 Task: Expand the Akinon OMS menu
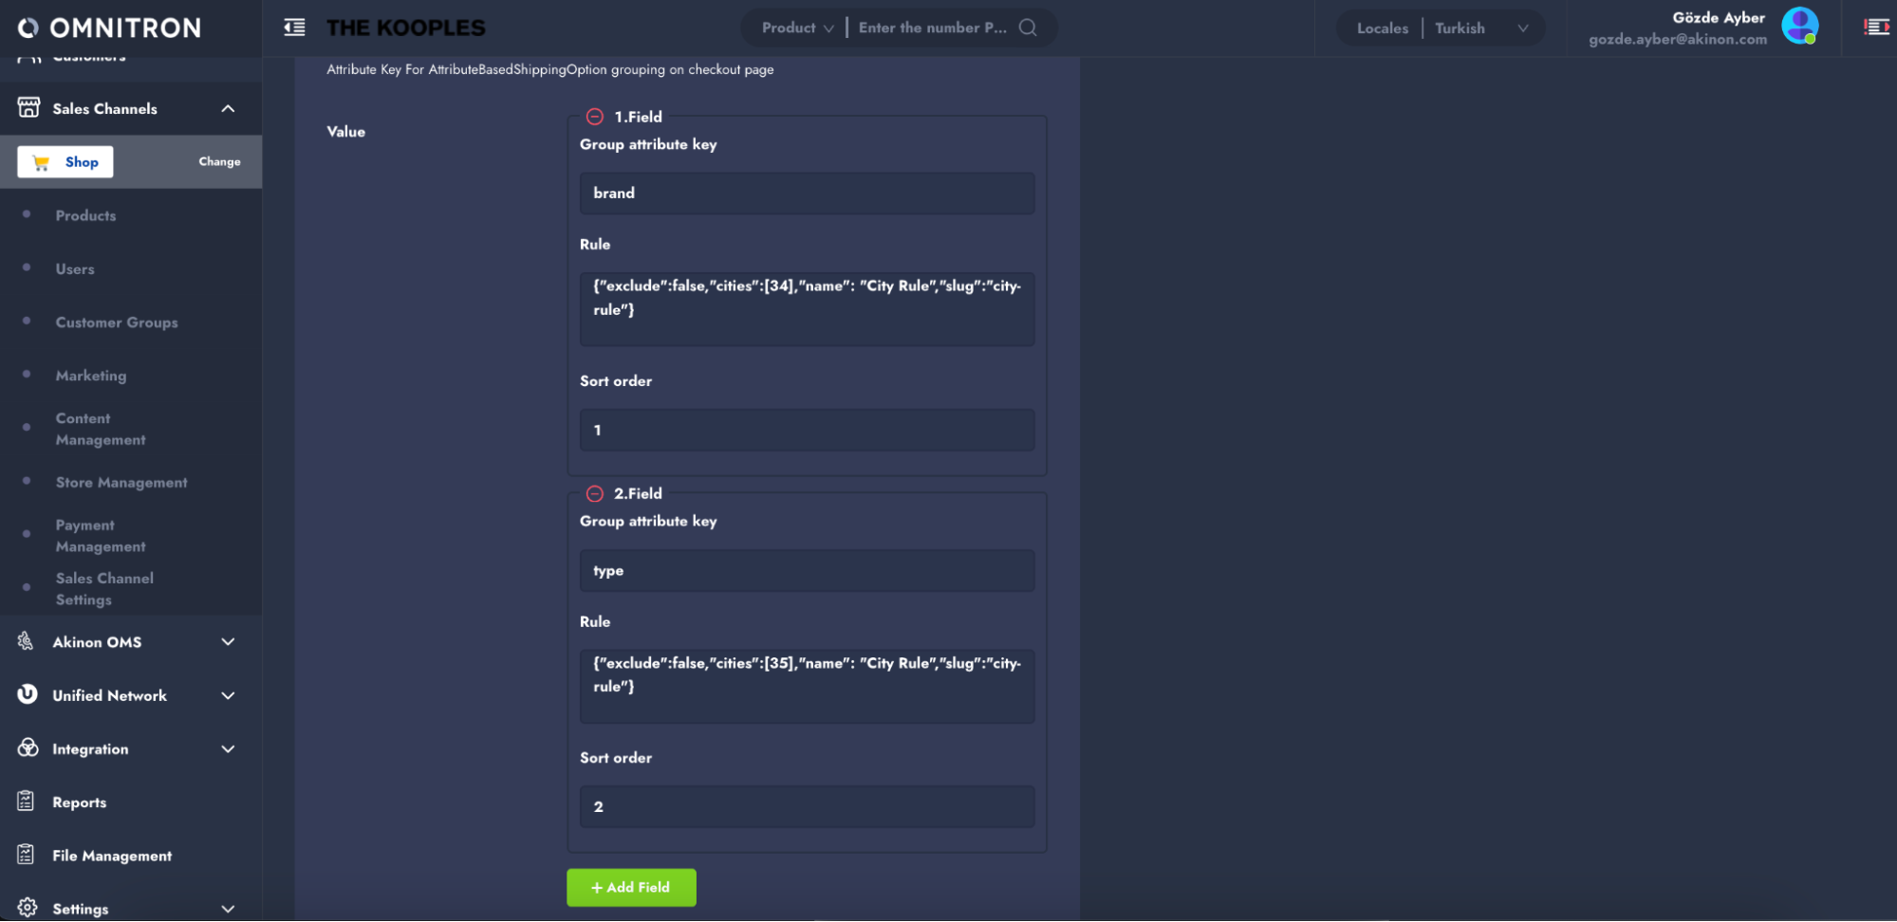point(228,642)
